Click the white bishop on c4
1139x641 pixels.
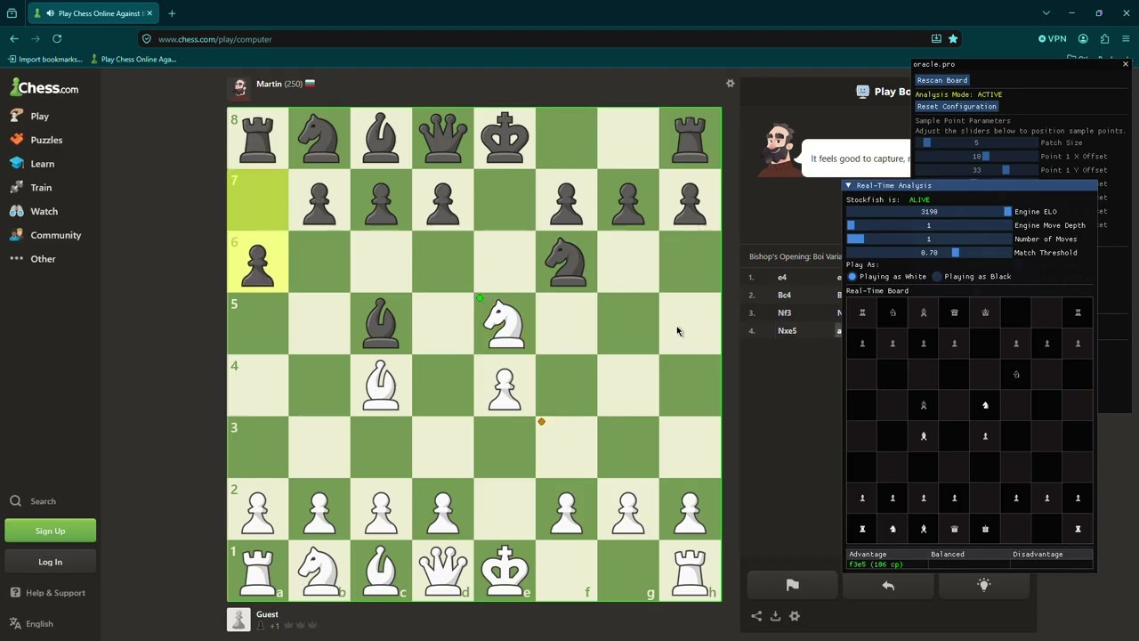381,385
